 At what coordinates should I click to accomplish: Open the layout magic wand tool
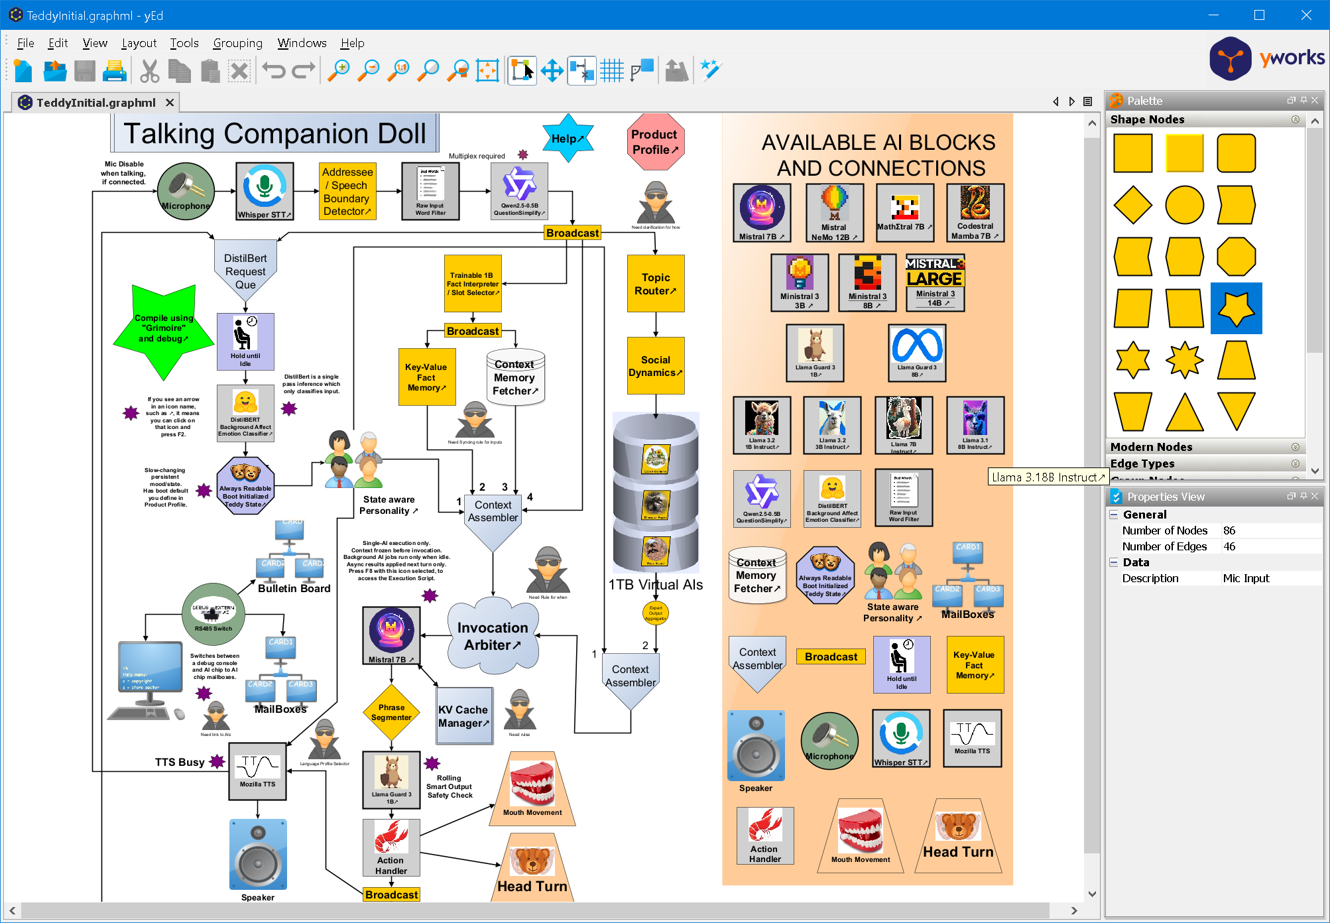pyautogui.click(x=710, y=70)
